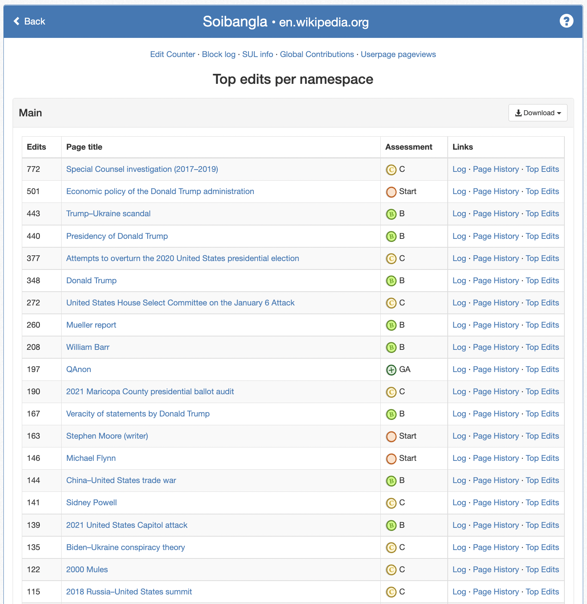Open Special Counsel investigation (2017–2019) page
This screenshot has width=587, height=604.
click(142, 169)
